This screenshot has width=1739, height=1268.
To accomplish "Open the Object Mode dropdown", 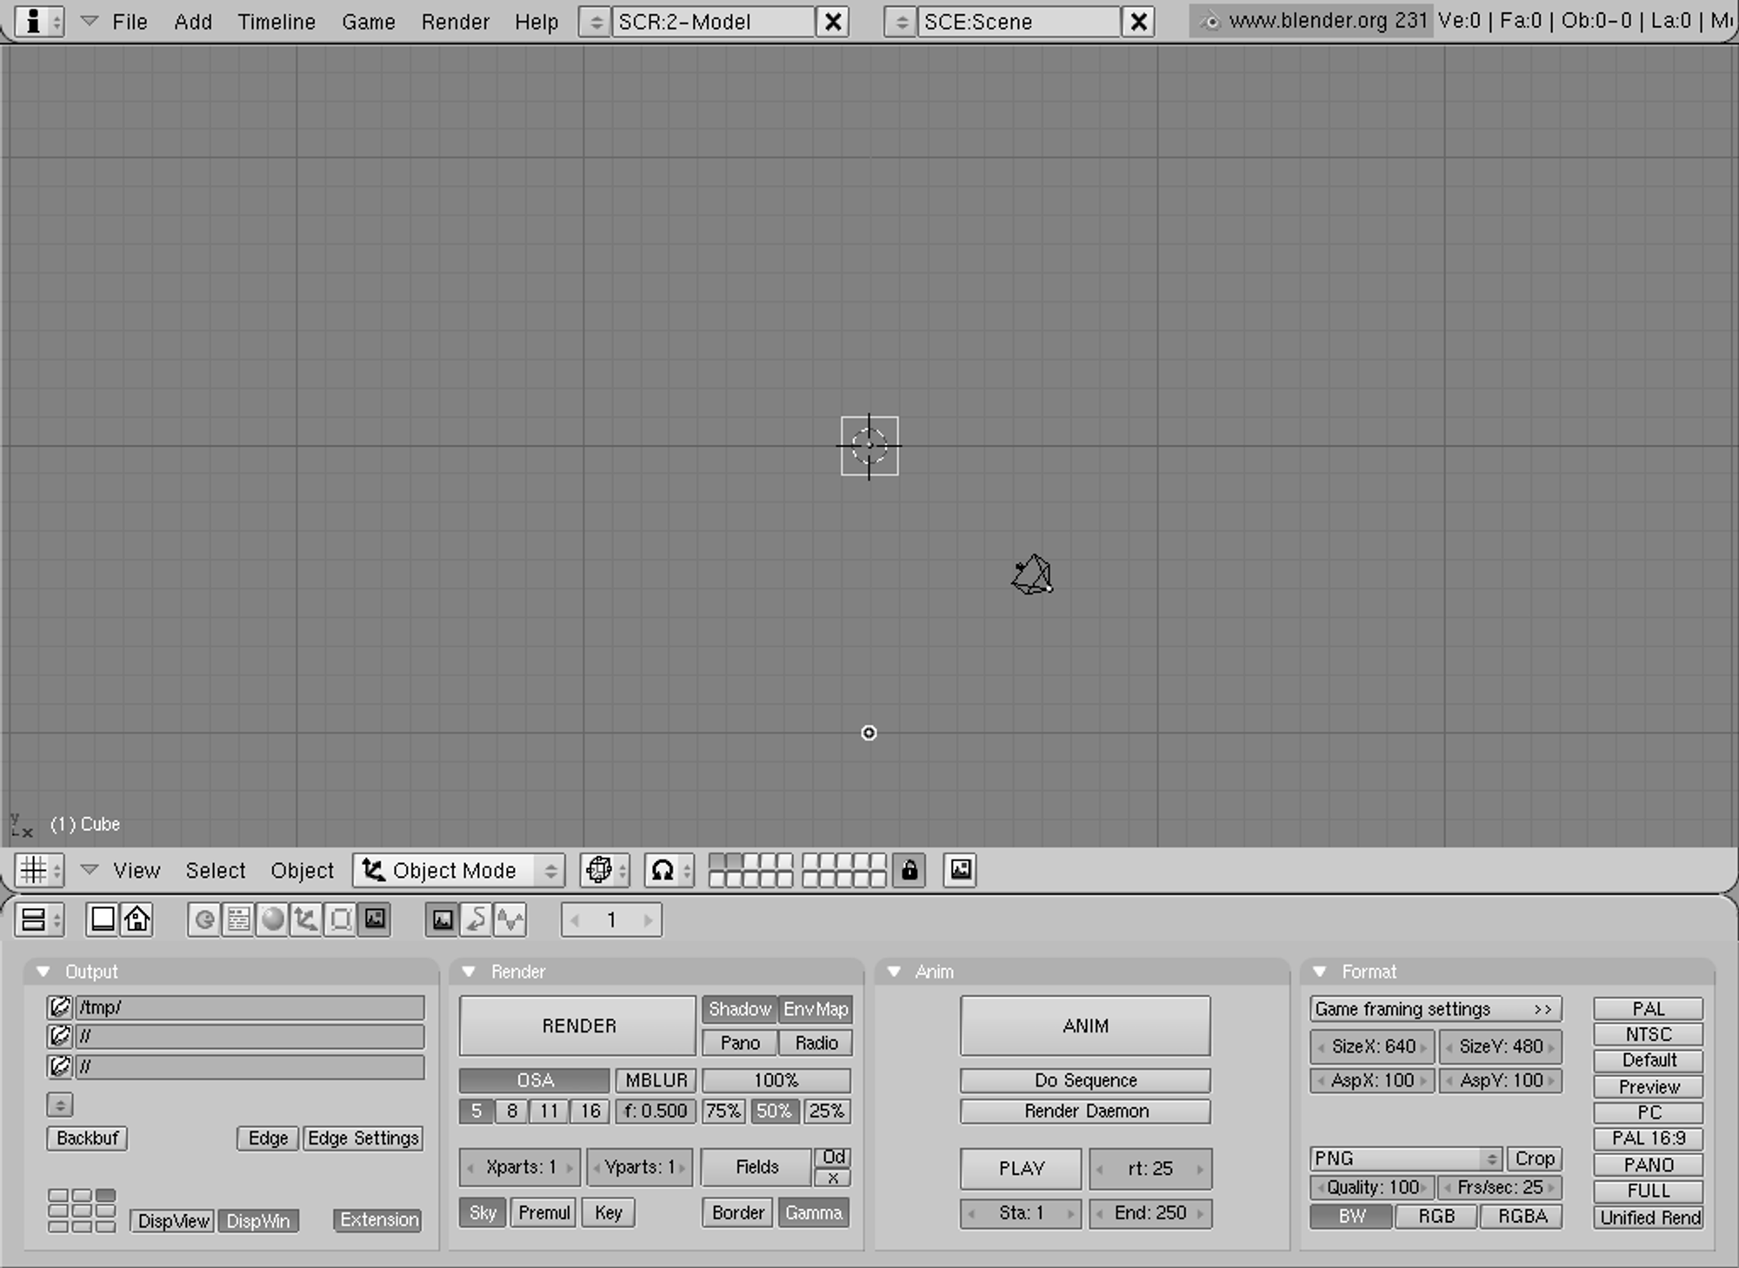I will [458, 870].
